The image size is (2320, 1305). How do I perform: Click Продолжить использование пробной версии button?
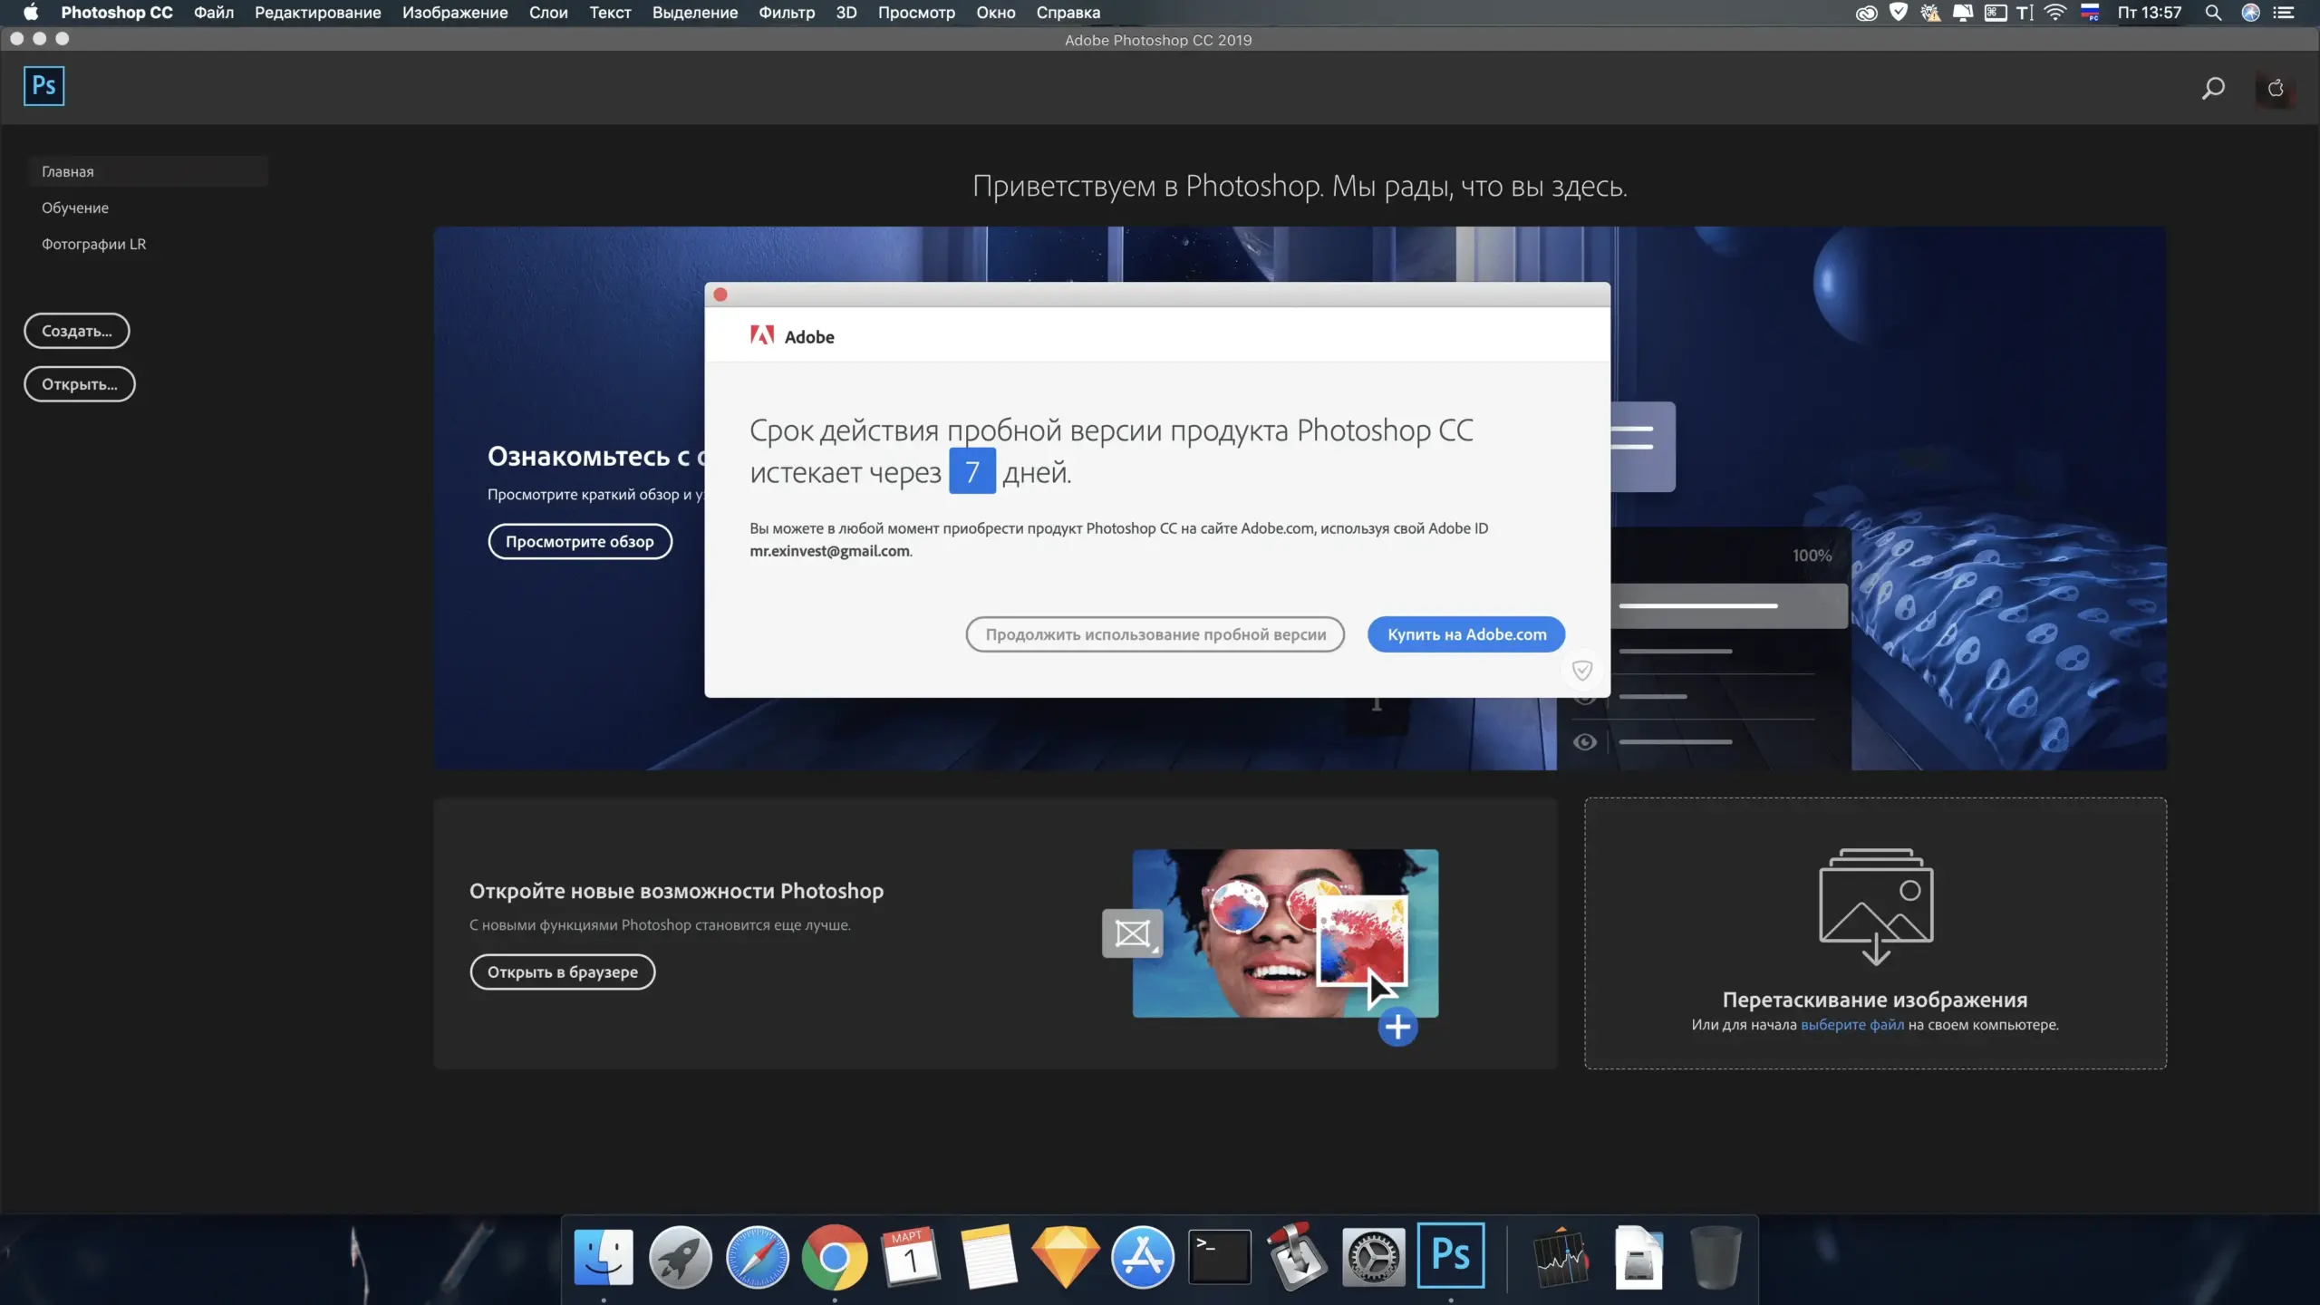1155,634
